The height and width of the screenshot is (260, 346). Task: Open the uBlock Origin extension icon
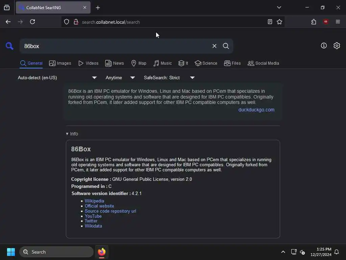pyautogui.click(x=326, y=21)
